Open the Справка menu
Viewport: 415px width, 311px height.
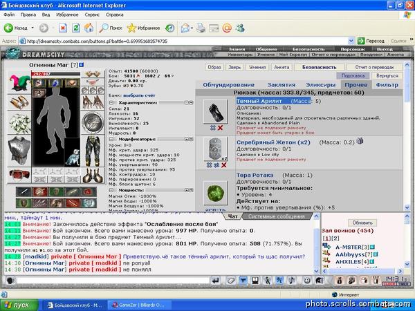[114, 15]
